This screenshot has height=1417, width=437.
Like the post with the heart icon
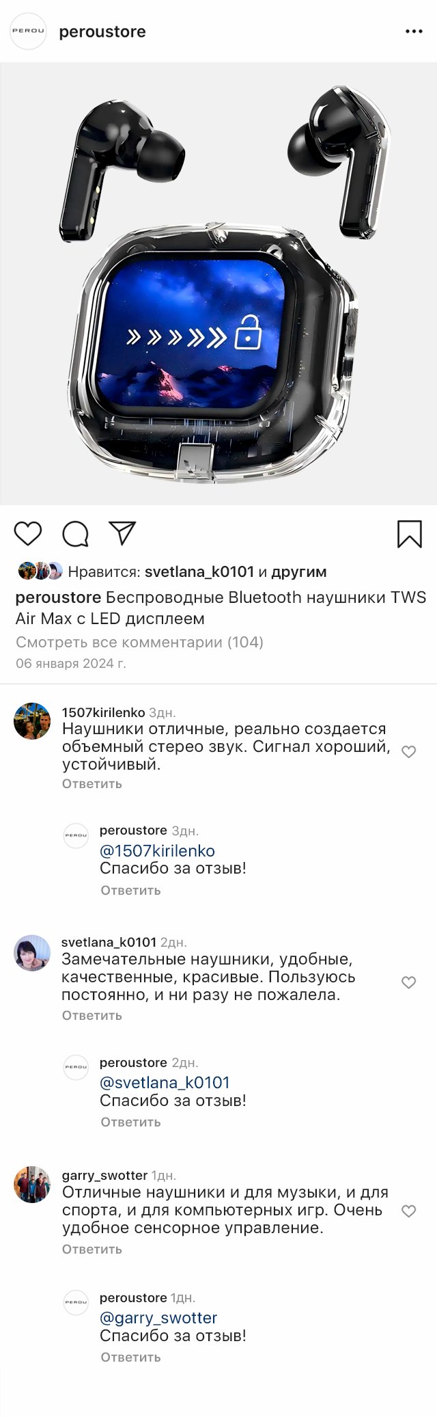(28, 533)
